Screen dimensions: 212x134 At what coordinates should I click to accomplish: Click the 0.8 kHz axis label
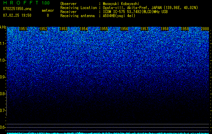(x=3, y=94)
